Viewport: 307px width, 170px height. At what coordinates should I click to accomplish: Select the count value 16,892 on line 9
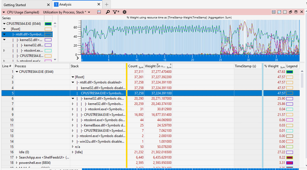[139, 115]
